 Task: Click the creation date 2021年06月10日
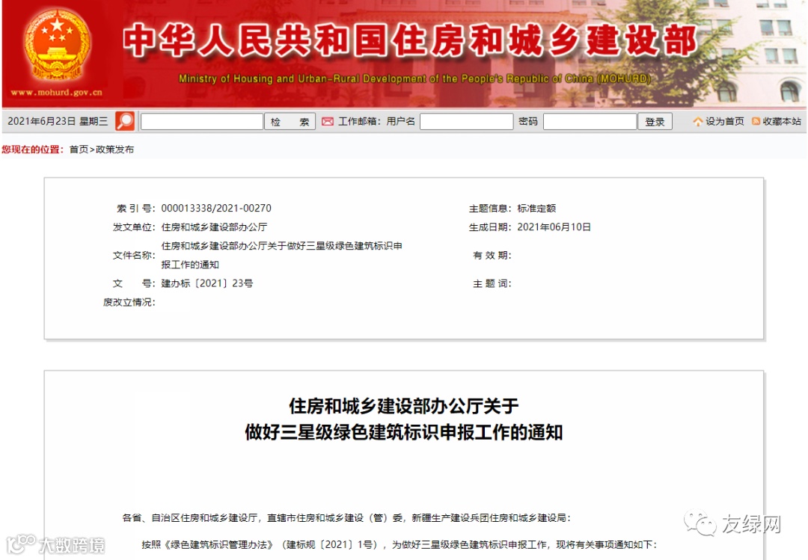[x=554, y=227]
